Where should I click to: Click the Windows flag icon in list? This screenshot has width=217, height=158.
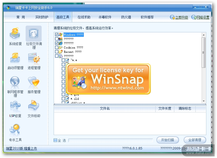click(x=61, y=35)
